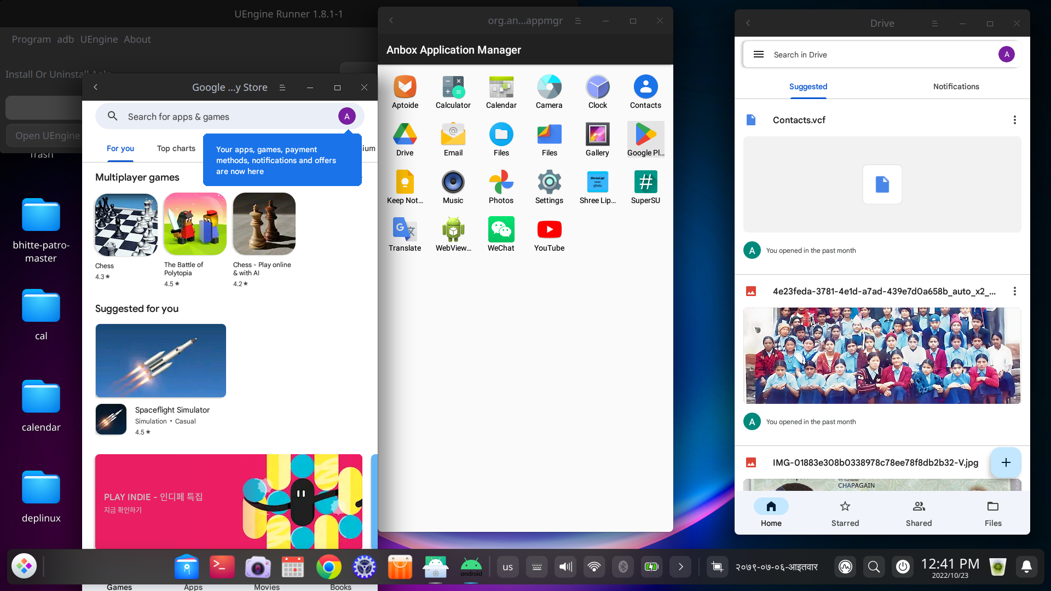Open Drive's navigation hamburger menu

pyautogui.click(x=759, y=54)
